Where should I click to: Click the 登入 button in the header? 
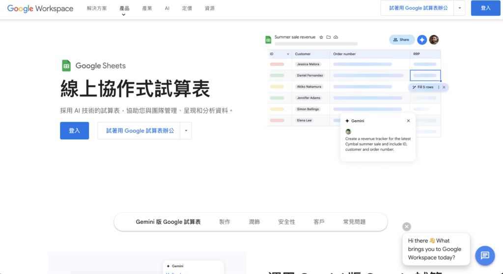click(x=485, y=8)
